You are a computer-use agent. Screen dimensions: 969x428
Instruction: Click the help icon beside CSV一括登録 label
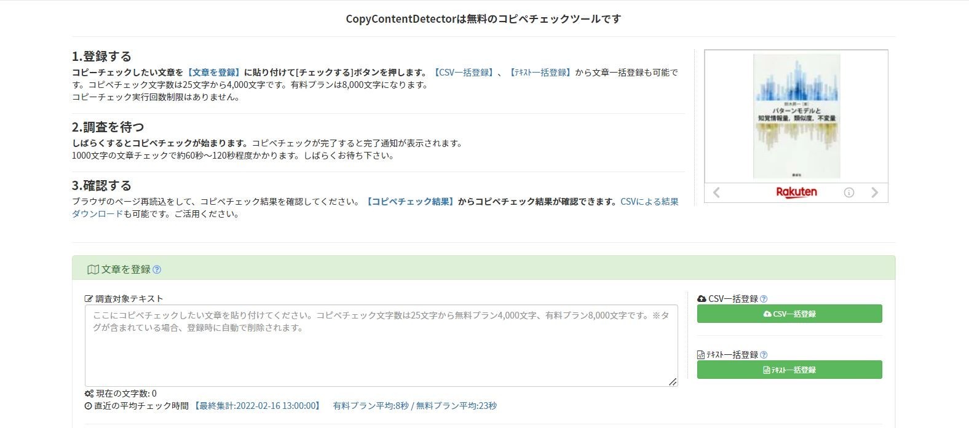(x=764, y=299)
